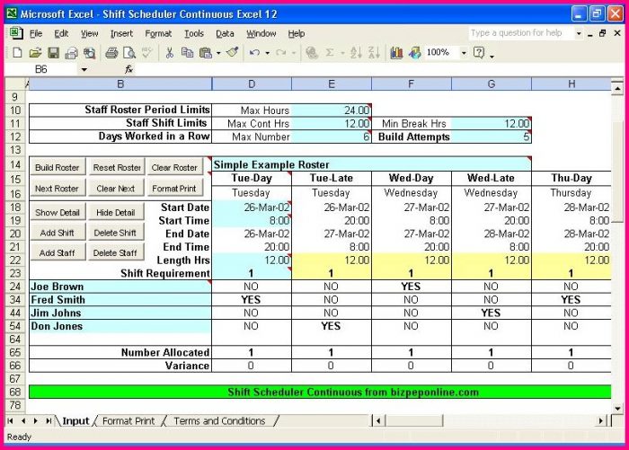
Task: Select the Format Painter brush
Action: (232, 52)
